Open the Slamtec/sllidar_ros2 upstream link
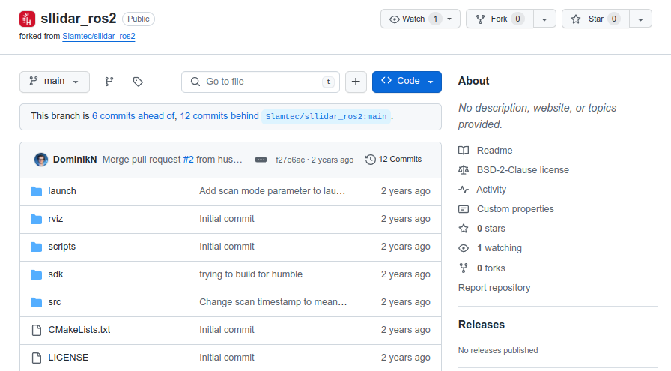Image resolution: width=671 pixels, height=371 pixels. [99, 36]
